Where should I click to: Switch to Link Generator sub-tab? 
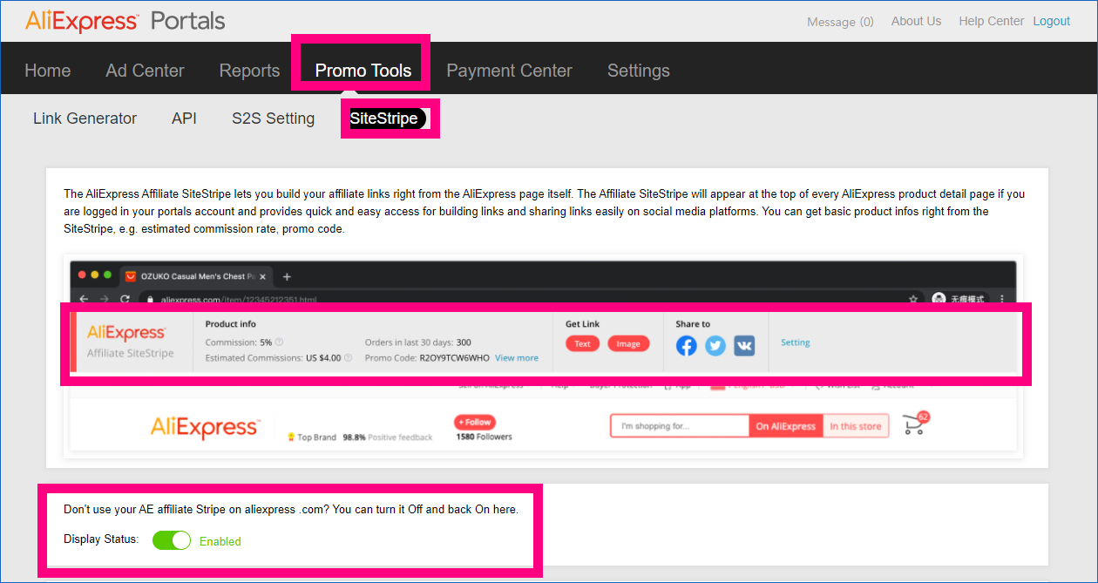coord(85,119)
